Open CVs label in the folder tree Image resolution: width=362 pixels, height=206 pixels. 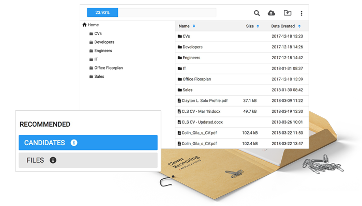tap(98, 33)
